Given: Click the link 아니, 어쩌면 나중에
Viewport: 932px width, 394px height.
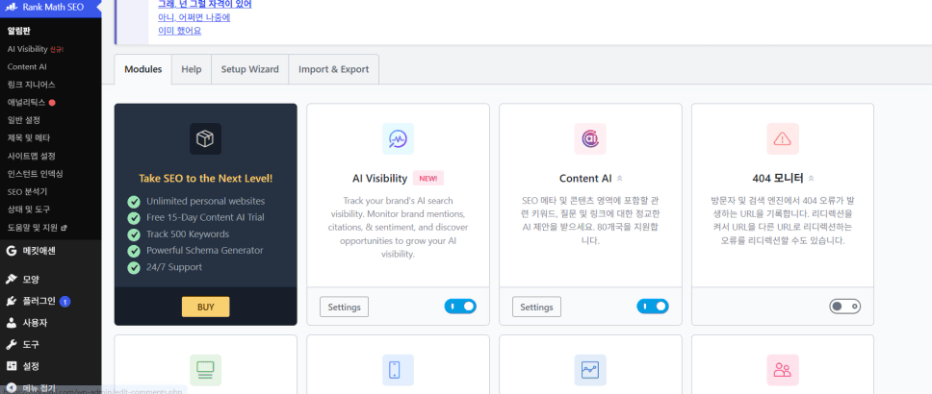Looking at the screenshot, I should tap(194, 17).
